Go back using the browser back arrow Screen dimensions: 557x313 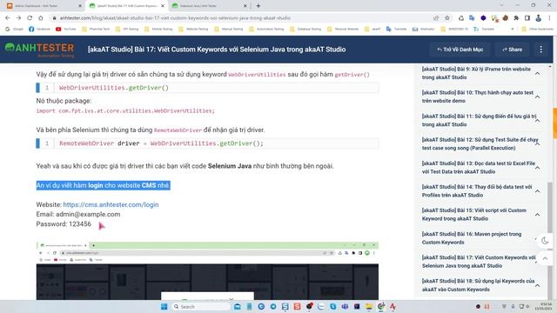click(8, 17)
